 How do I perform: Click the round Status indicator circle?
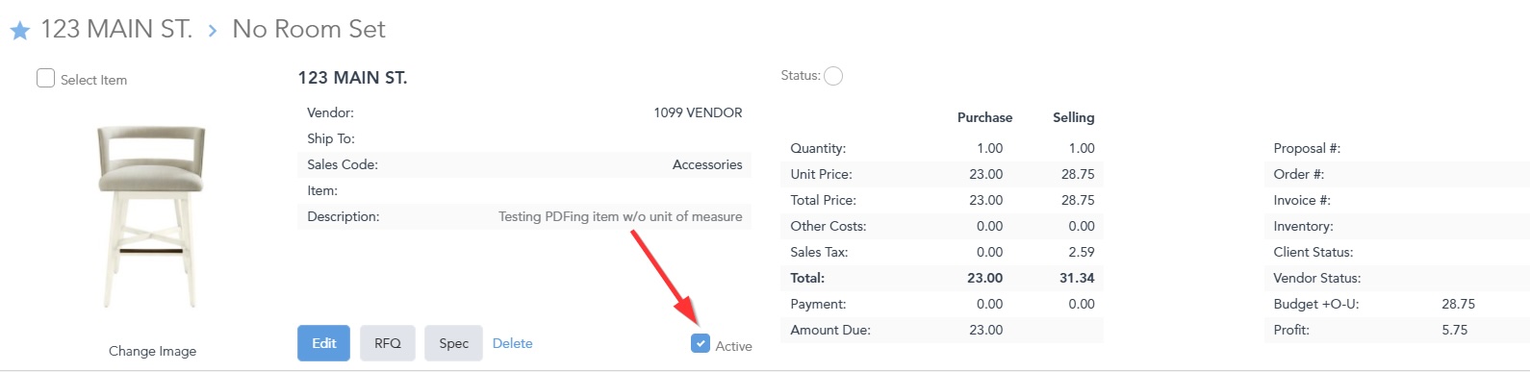(833, 76)
